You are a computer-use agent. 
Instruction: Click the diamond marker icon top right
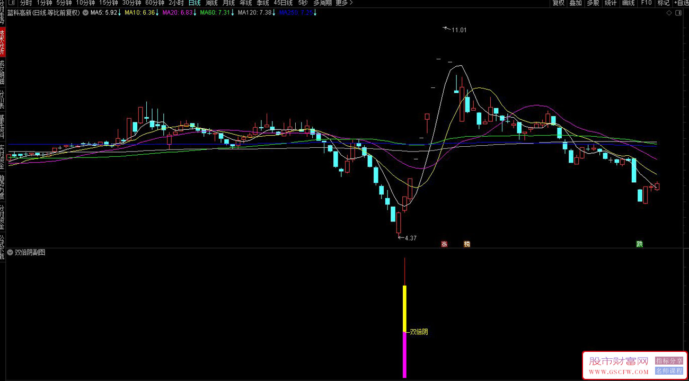point(669,12)
